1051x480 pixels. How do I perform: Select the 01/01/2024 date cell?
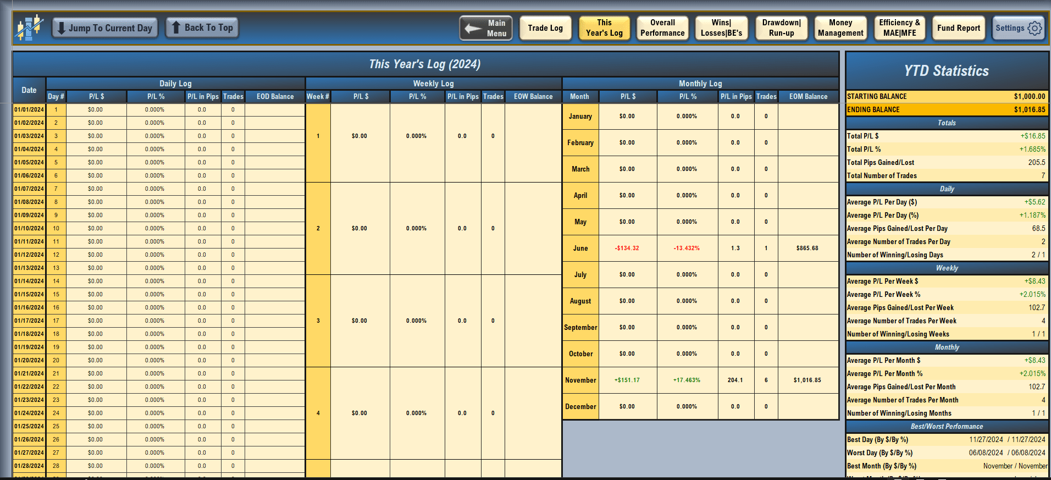(x=29, y=109)
